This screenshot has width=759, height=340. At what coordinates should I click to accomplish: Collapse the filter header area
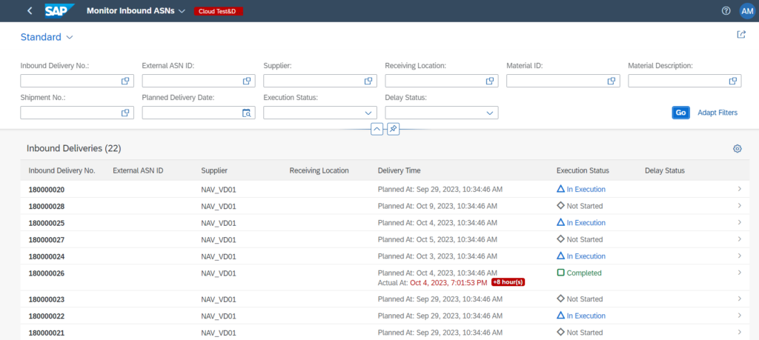click(x=377, y=129)
